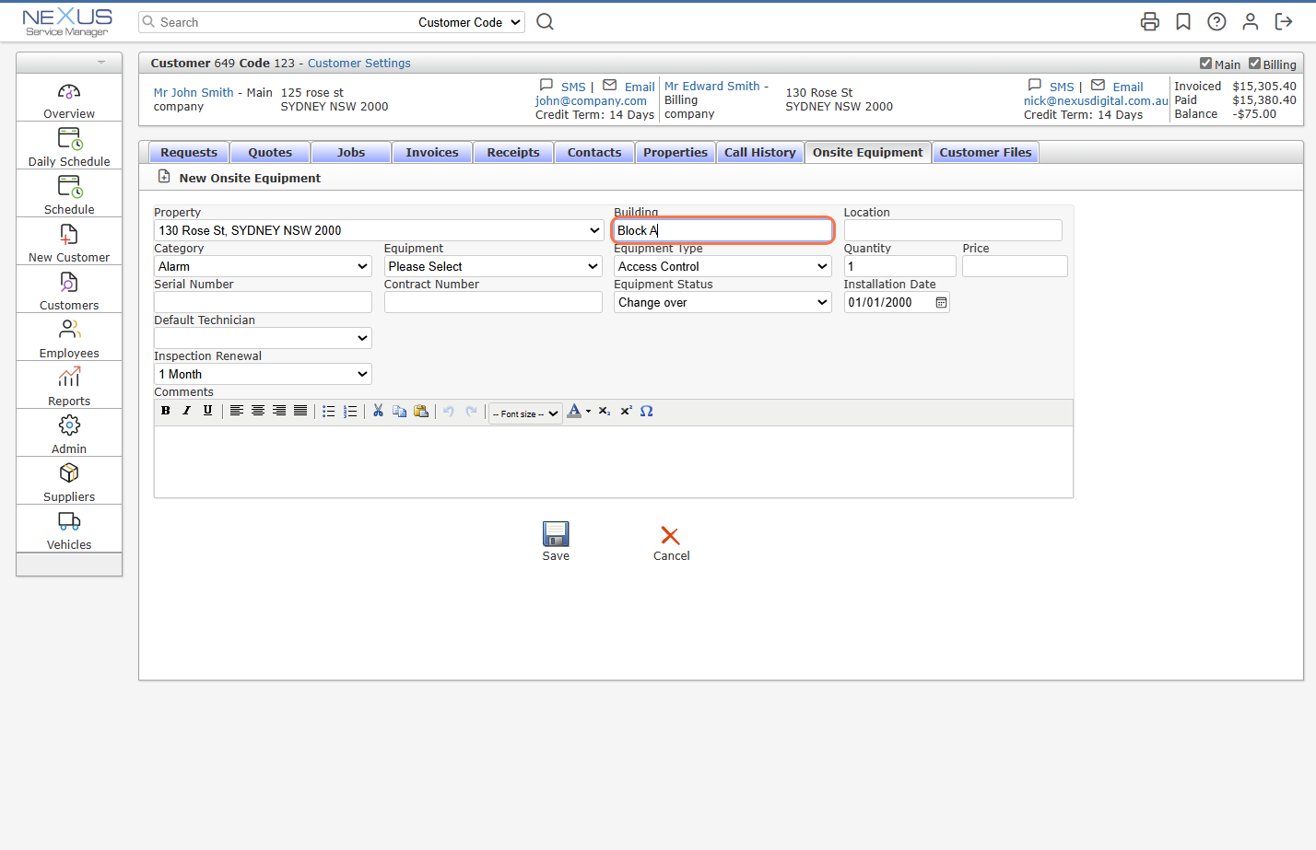Apply italic in comments editor
The width and height of the screenshot is (1316, 850).
186,411
